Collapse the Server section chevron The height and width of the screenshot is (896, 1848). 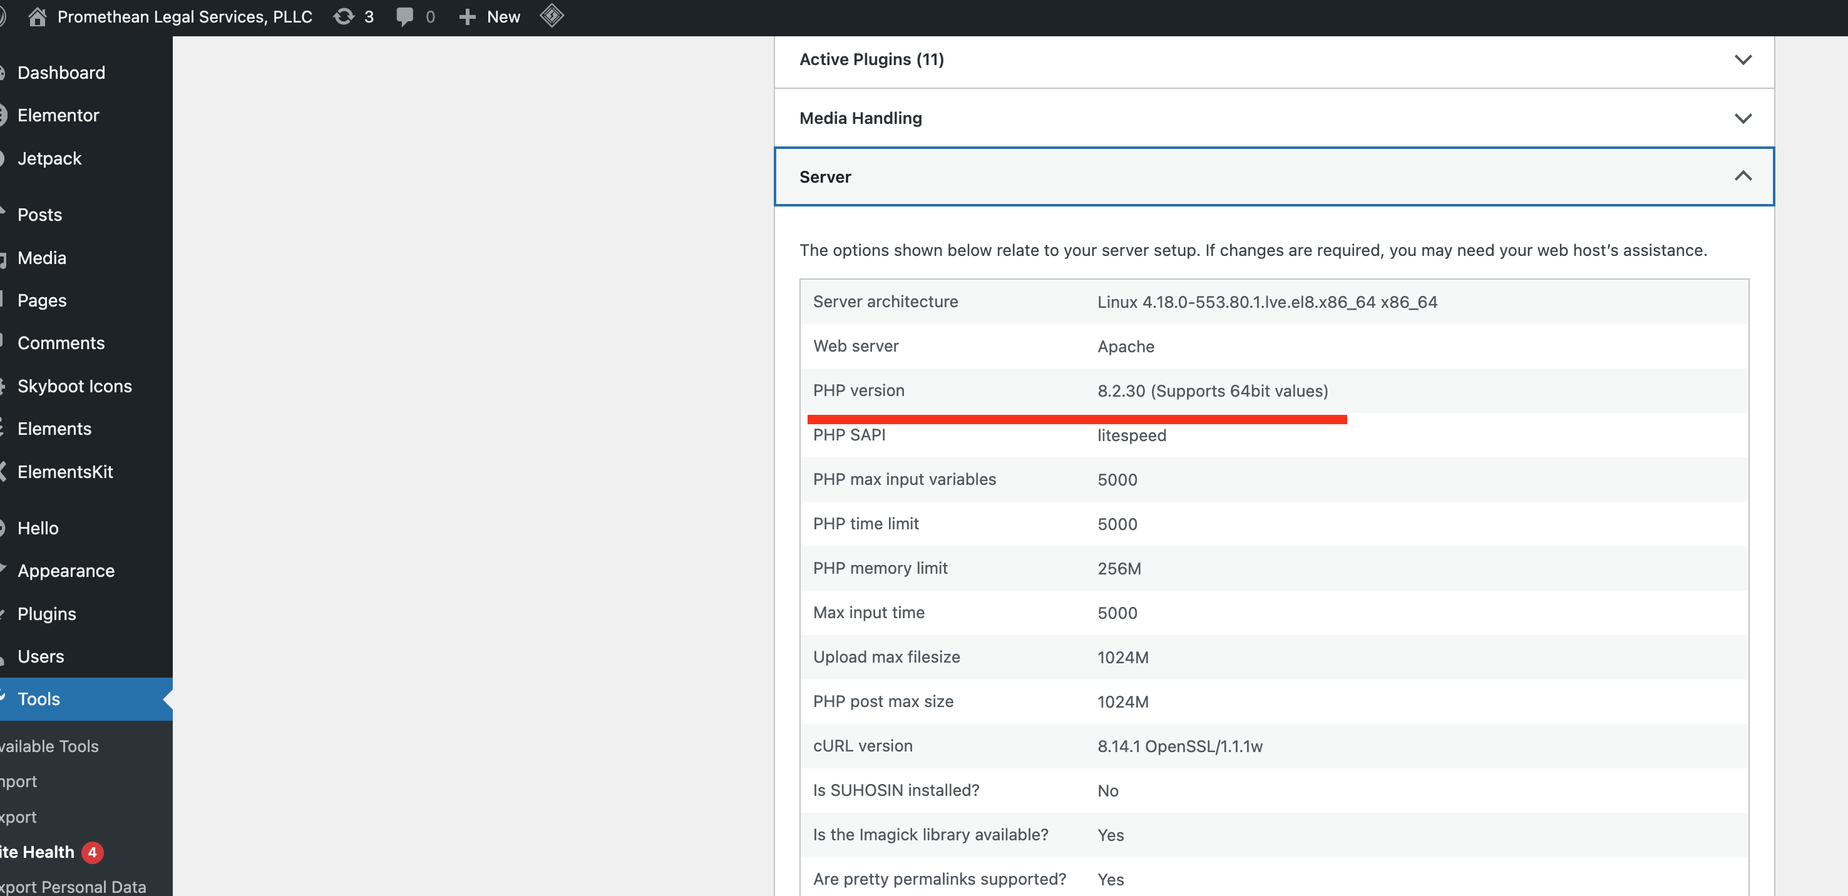click(x=1743, y=176)
